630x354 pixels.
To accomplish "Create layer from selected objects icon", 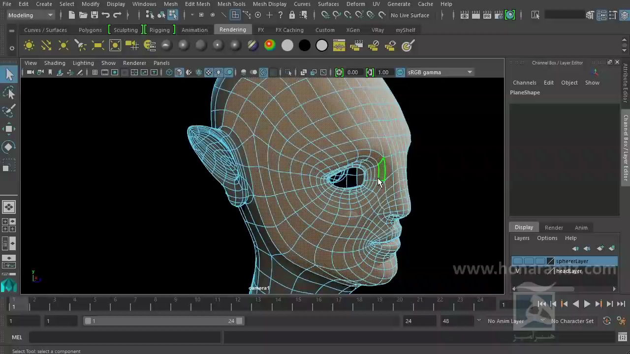I will (x=612, y=249).
